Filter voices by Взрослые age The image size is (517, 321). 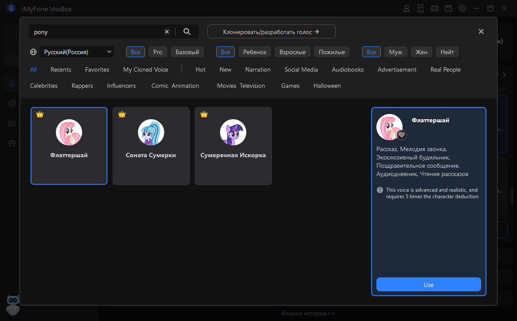coord(293,52)
